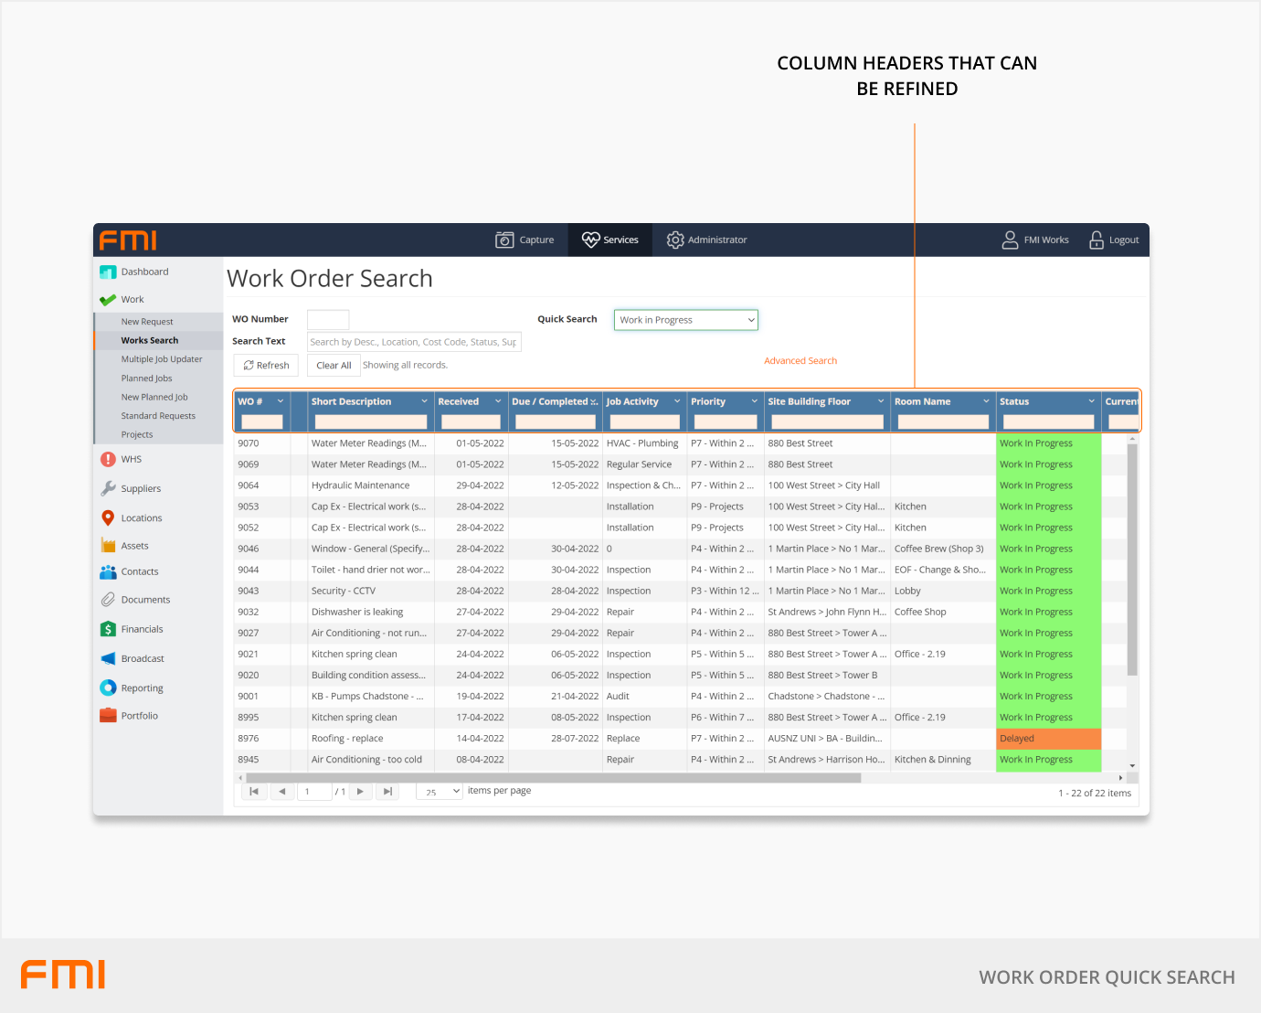Click the Portfolio briefcase icon
Image resolution: width=1261 pixels, height=1013 pixels.
point(108,716)
